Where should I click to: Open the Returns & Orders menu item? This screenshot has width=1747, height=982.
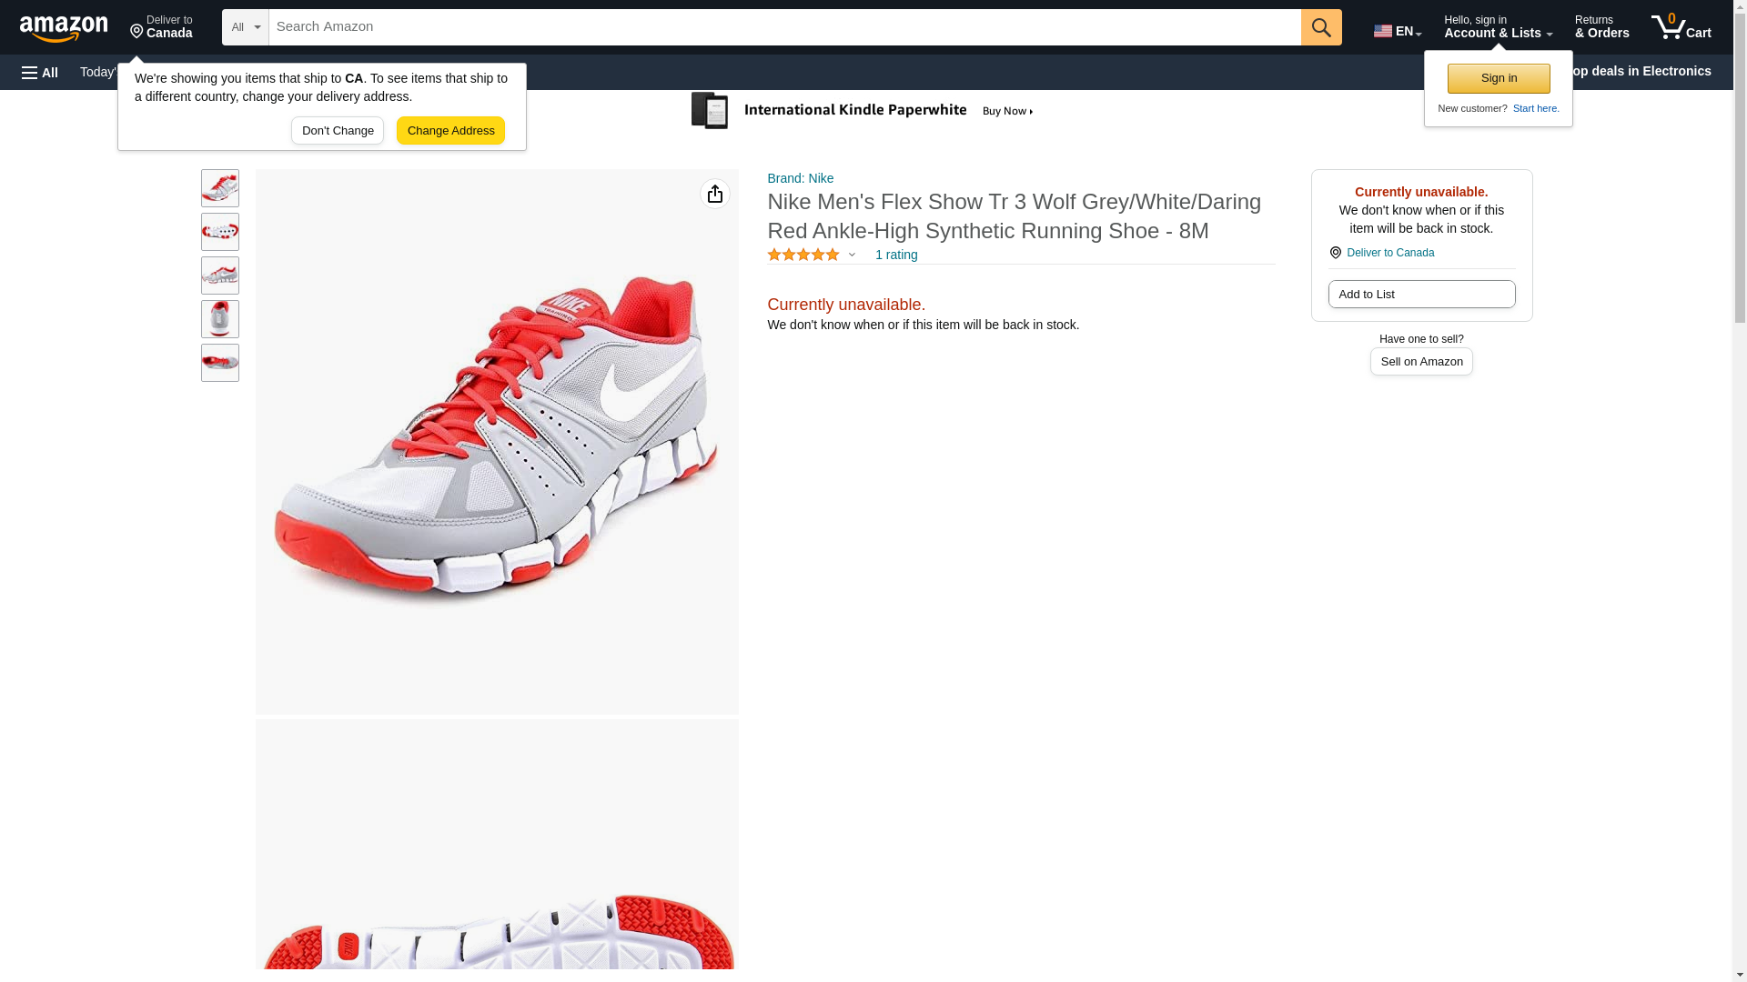(1601, 27)
